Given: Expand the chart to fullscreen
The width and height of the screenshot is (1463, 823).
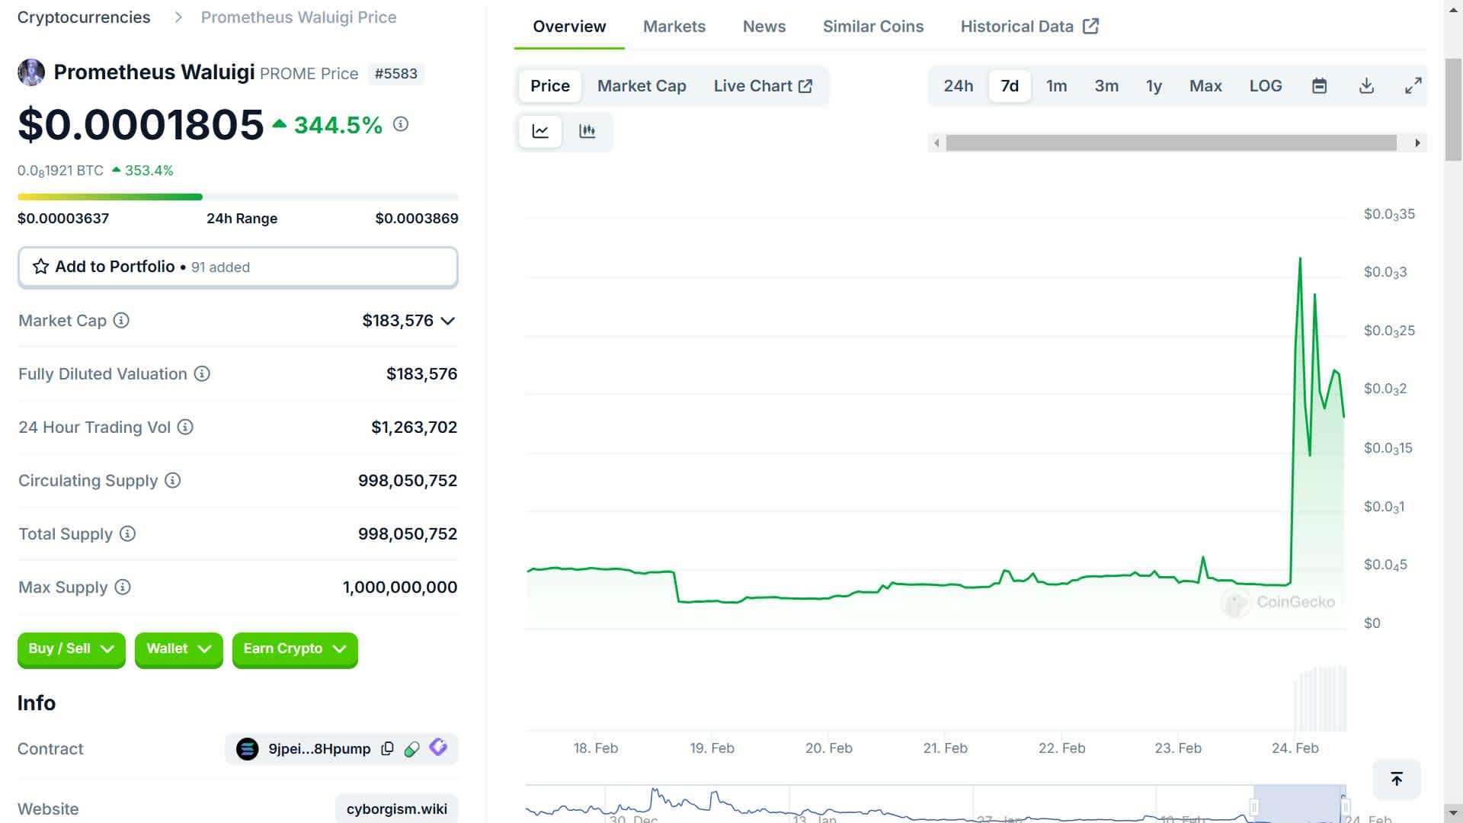Looking at the screenshot, I should point(1413,86).
